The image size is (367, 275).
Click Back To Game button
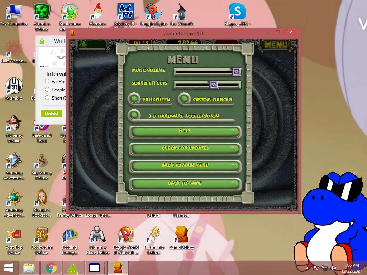pos(185,184)
